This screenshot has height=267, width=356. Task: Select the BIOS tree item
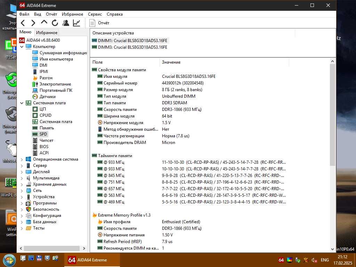click(40, 147)
